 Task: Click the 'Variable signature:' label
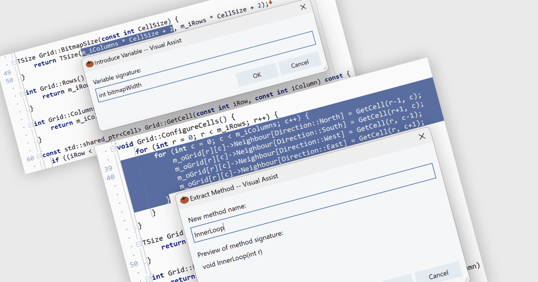pyautogui.click(x=117, y=77)
